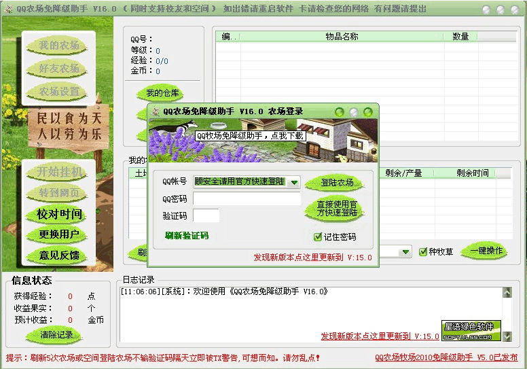Click log scrollbar down arrow
The image size is (527, 369).
pos(507,336)
